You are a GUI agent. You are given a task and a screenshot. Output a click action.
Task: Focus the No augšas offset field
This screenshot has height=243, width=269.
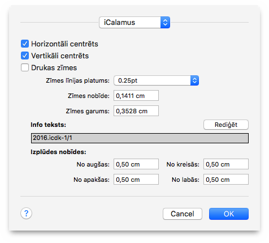[x=136, y=164]
